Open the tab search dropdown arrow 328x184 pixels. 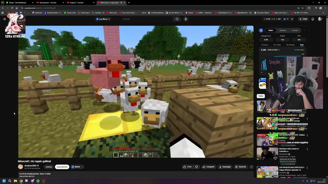click(3, 3)
